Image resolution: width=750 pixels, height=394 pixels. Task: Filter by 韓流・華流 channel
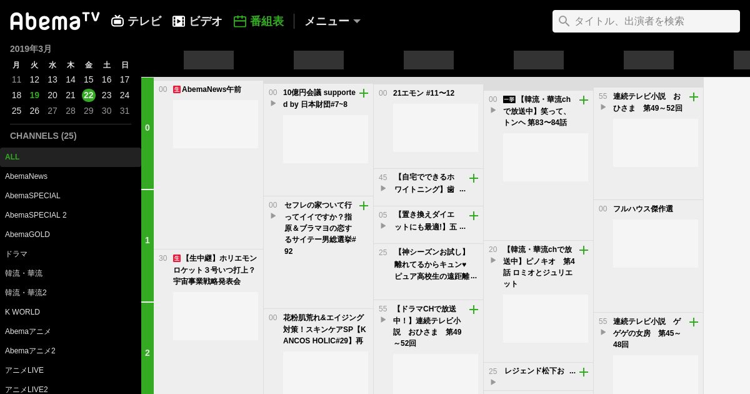click(70, 273)
